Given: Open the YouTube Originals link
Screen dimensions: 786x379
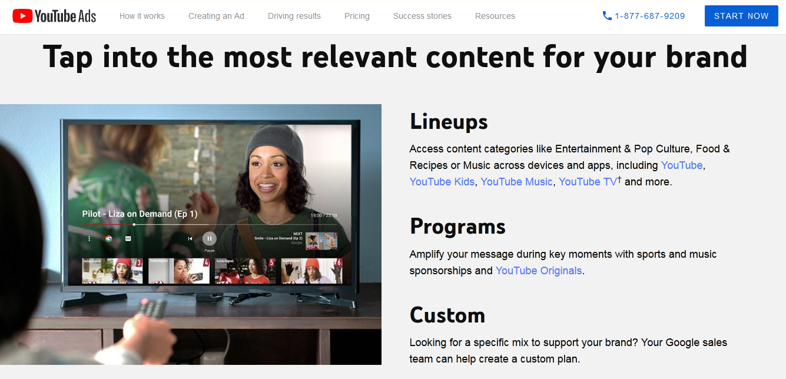Looking at the screenshot, I should (x=538, y=271).
